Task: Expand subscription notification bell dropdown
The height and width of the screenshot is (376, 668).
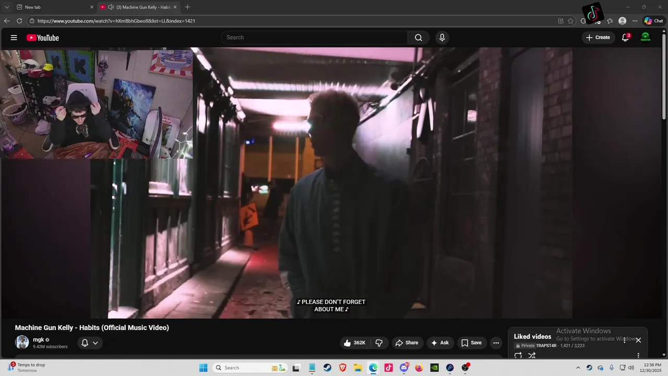Action: pyautogui.click(x=90, y=343)
